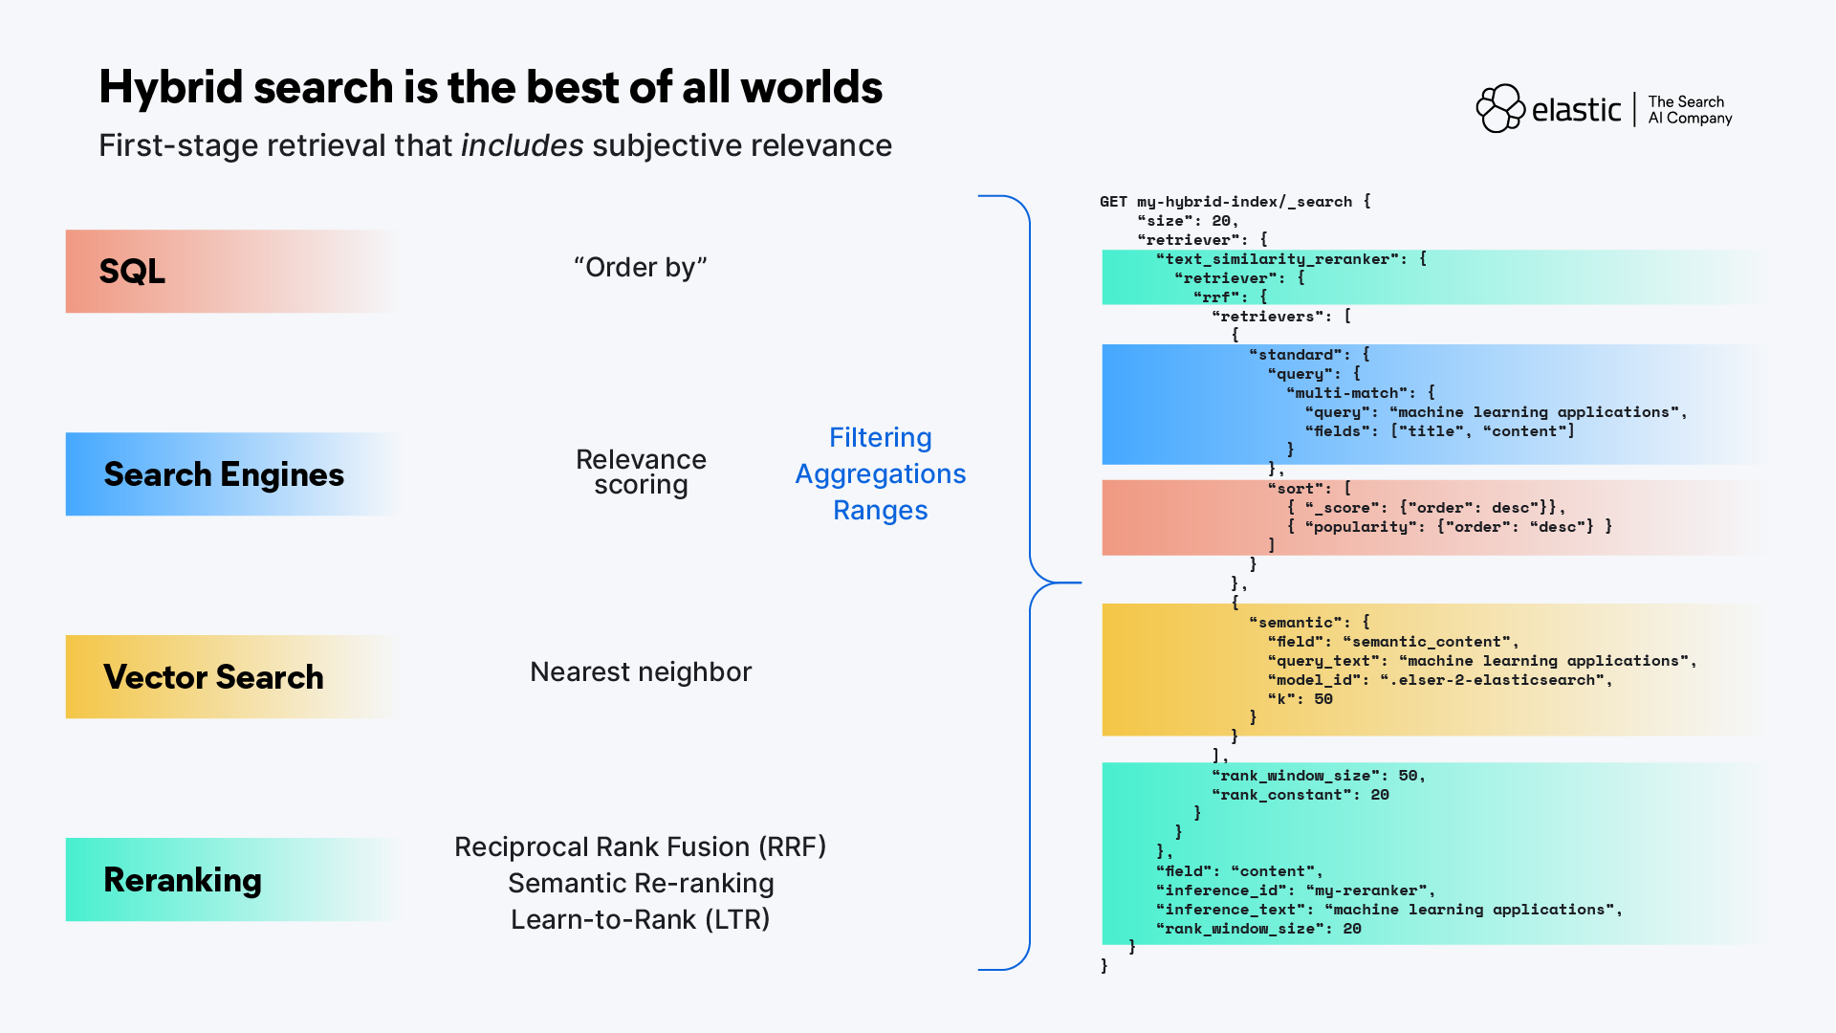The width and height of the screenshot is (1836, 1033).
Task: Click the semantic model_id code line
Action: click(1439, 680)
